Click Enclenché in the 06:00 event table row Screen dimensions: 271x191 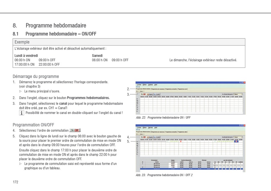tap(157, 164)
